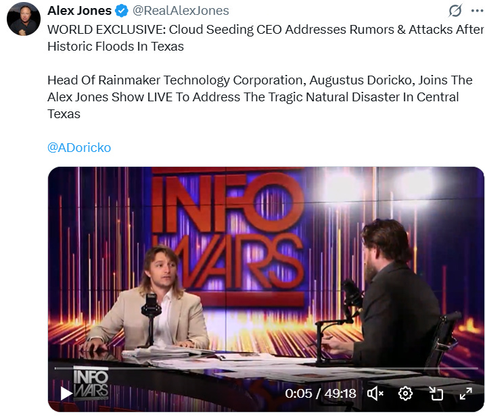The image size is (485, 416).
Task: Click the blue verified badge
Action: tap(122, 11)
